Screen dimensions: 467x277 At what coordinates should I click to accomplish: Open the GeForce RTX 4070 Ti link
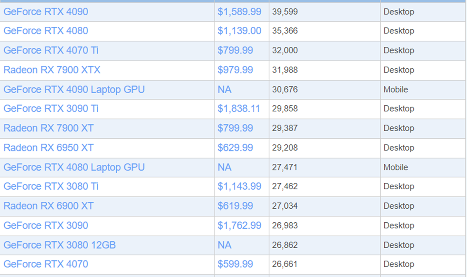coord(51,50)
